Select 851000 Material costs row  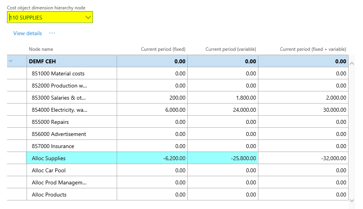point(58,73)
